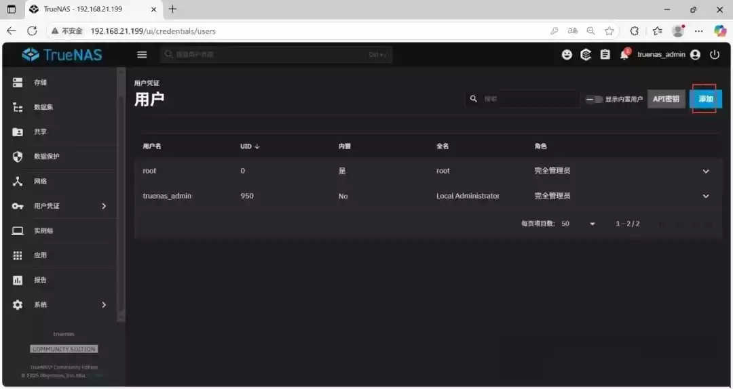Sort by username (用户名) column header
Screen dimensions: 733x389
[x=152, y=146]
